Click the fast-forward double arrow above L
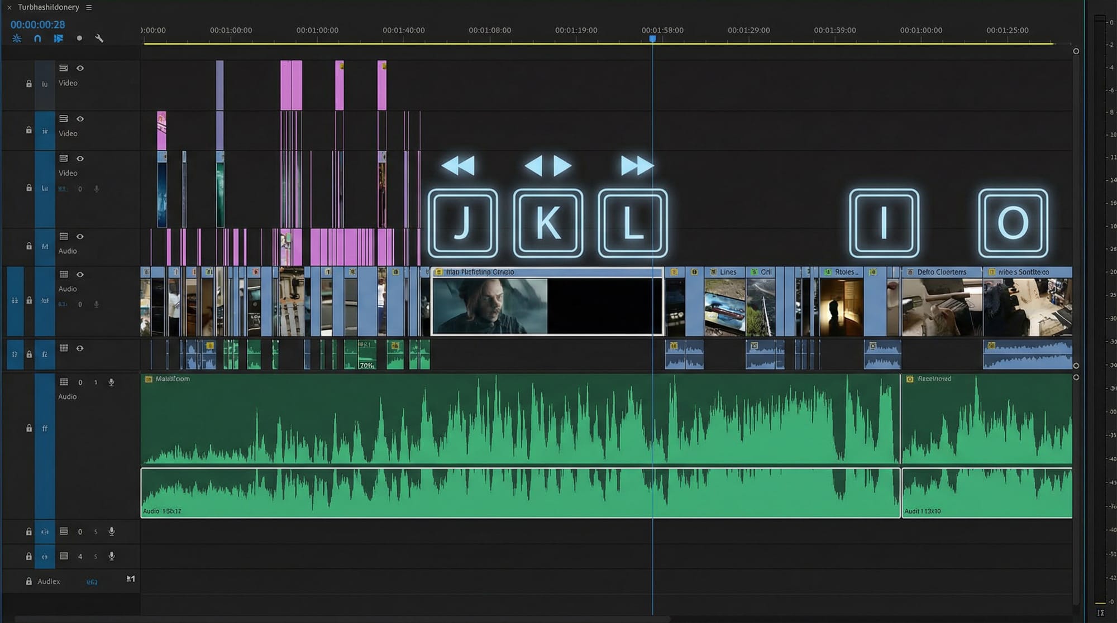 coord(637,166)
